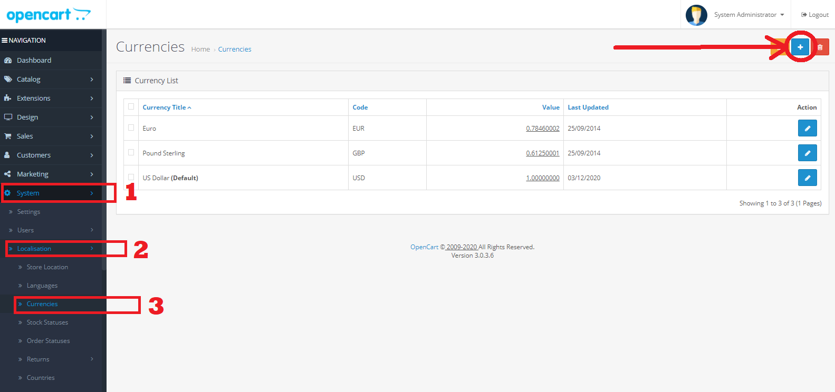Edit the US Dollar currency pencil icon
Viewport: 835px width, 392px height.
pyautogui.click(x=807, y=178)
